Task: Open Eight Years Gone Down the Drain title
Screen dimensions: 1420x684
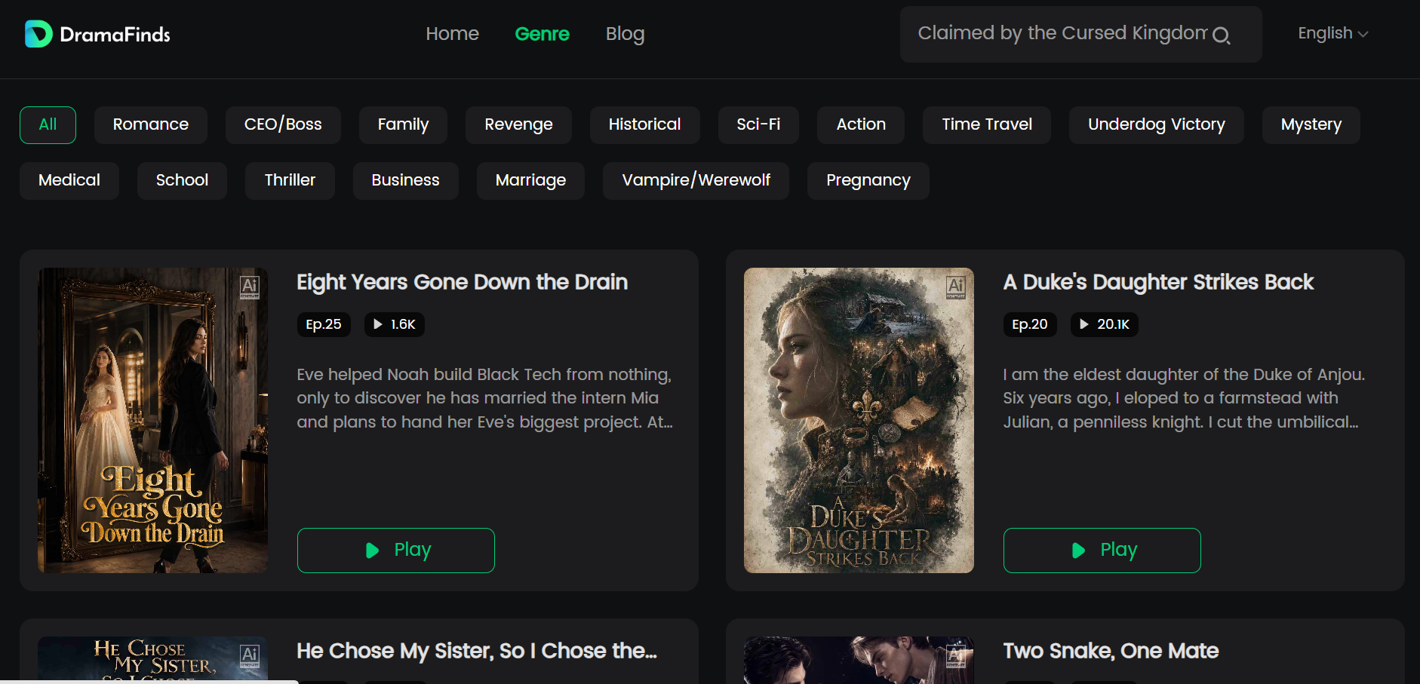Action: click(462, 282)
